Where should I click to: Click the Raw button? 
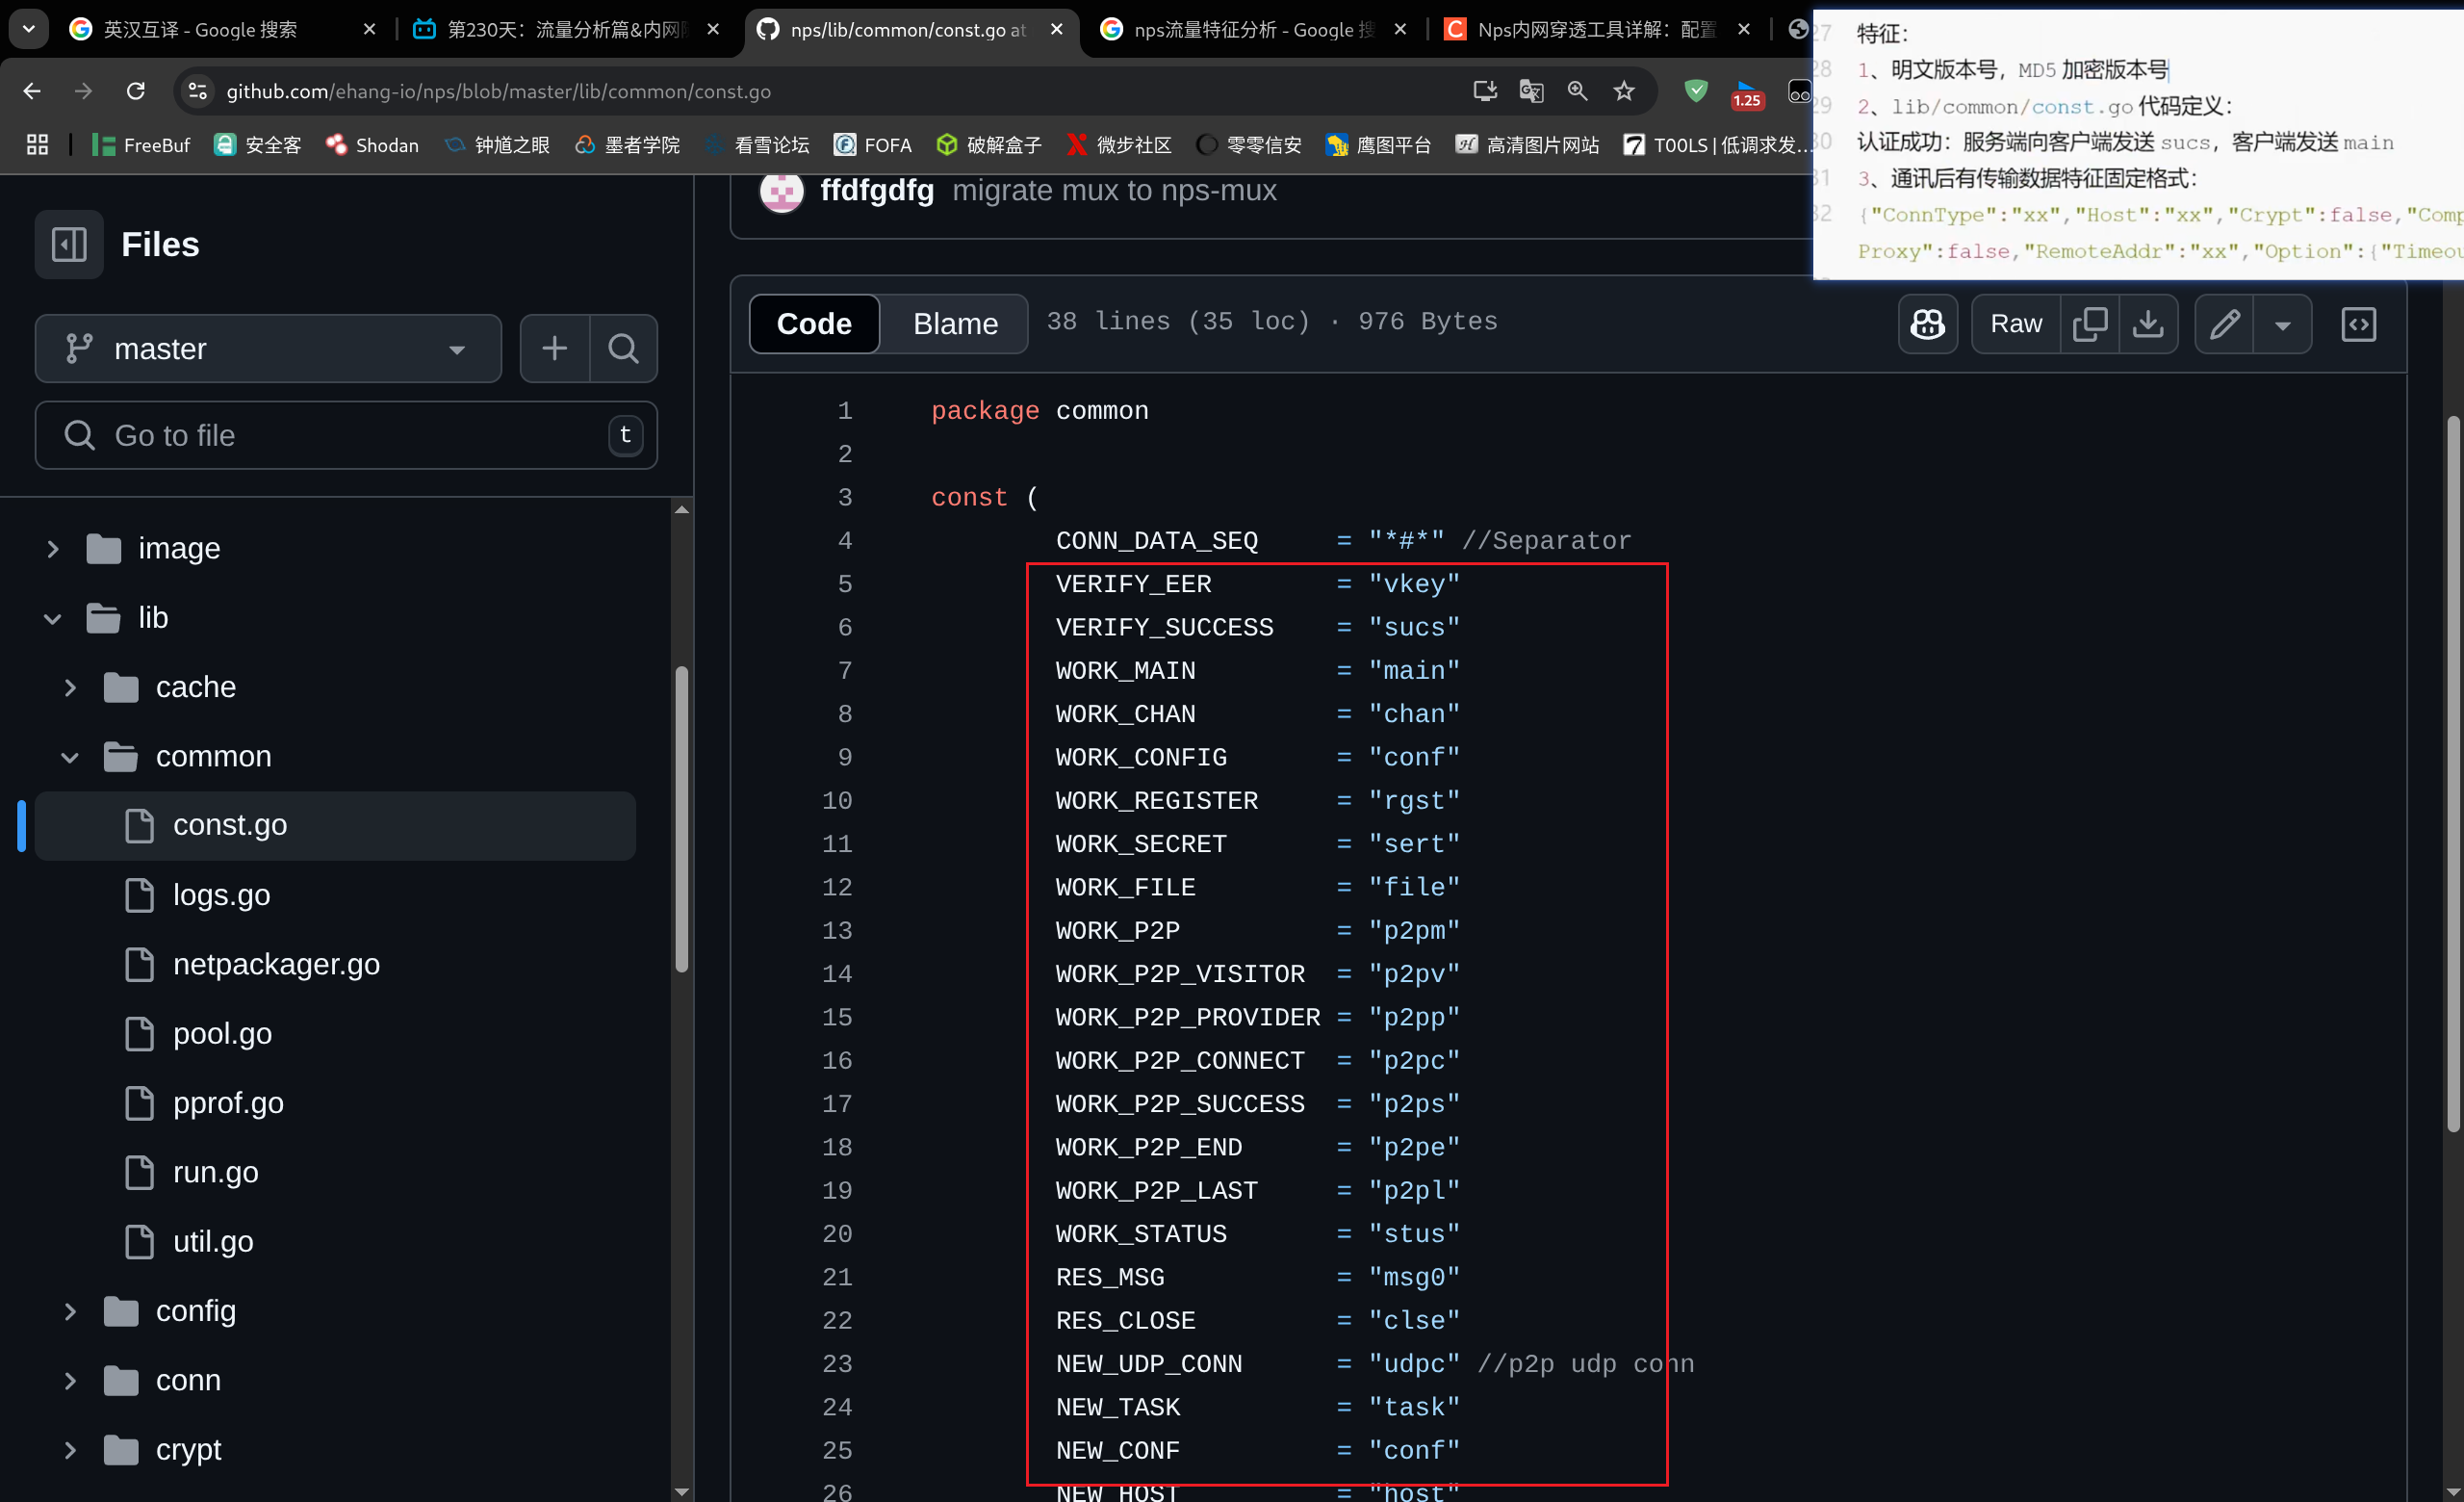(2015, 324)
